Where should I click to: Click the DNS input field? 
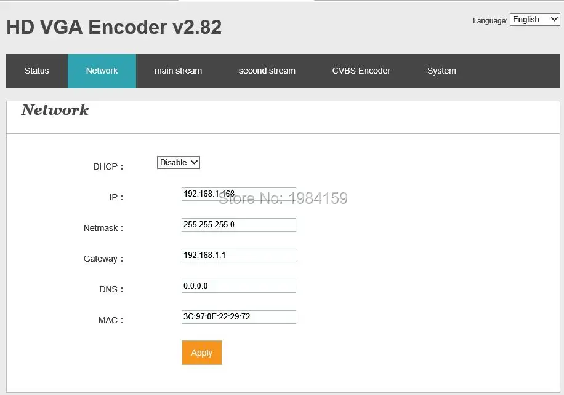click(238, 286)
